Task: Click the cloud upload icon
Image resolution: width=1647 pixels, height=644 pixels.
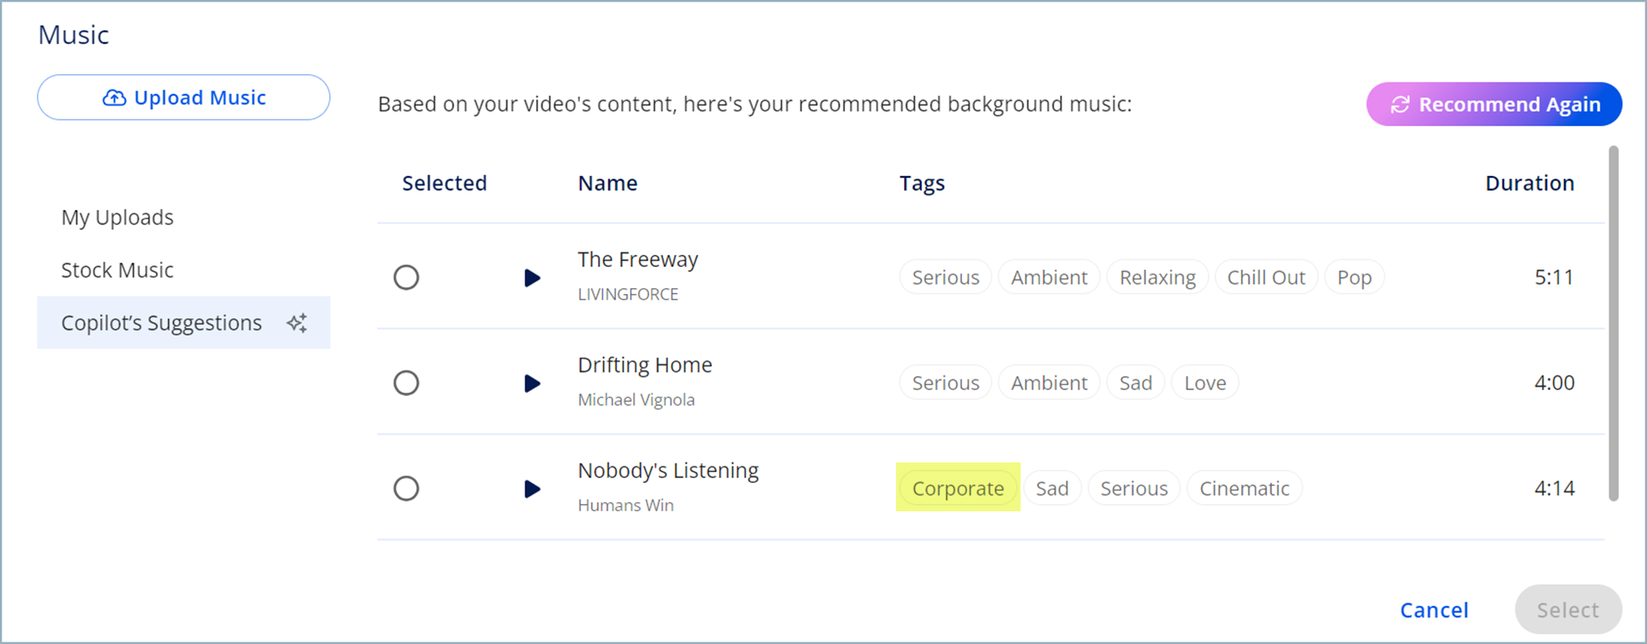Action: point(114,98)
